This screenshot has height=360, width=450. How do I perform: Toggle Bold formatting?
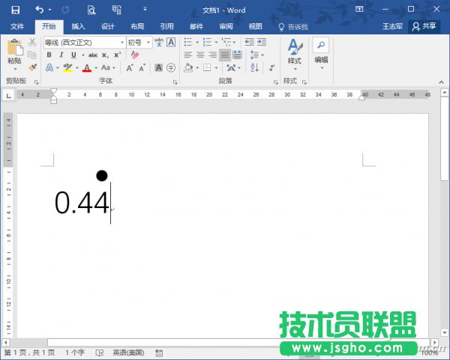pos(49,55)
